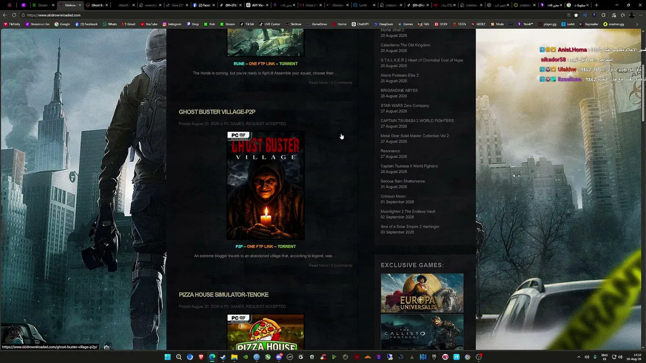Switch to the Ghost Buster browser tab
This screenshot has height=363, width=646.
pos(97,5)
